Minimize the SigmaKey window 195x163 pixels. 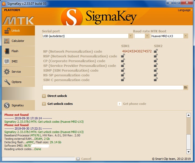(170, 2)
